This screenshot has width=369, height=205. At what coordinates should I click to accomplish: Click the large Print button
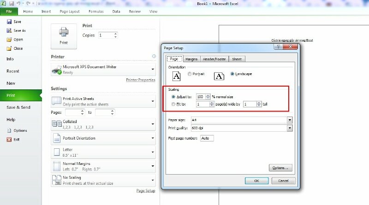coord(64,36)
